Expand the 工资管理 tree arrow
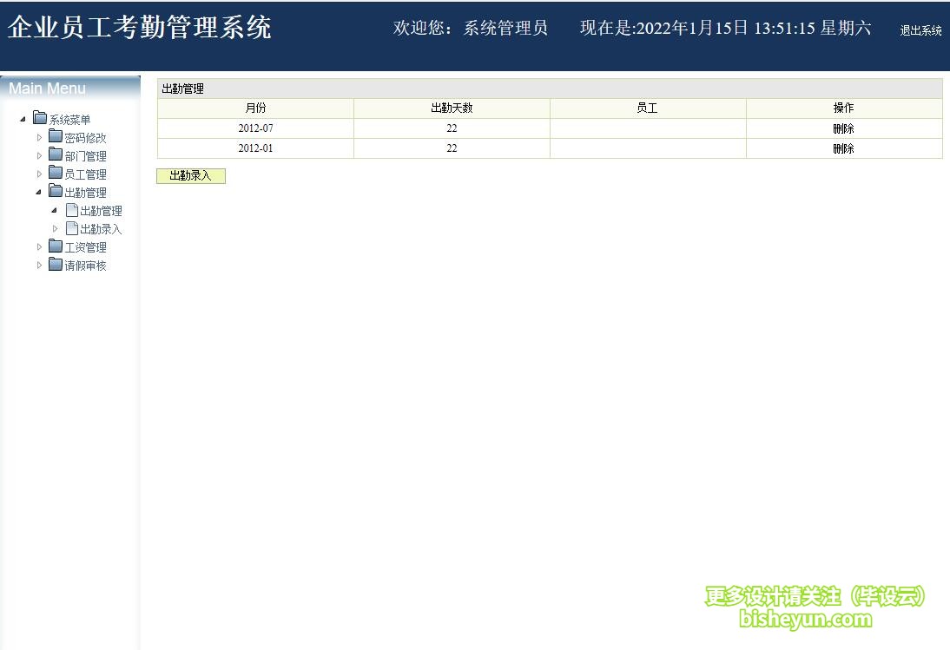The image size is (950, 650). 39,247
